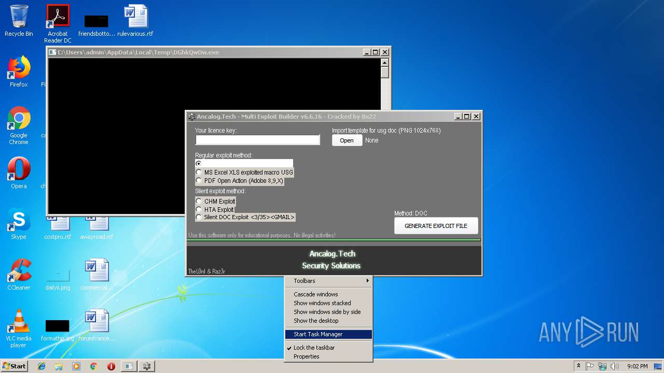Open Google Chrome desktop shortcut
This screenshot has width=664, height=373.
click(19, 125)
